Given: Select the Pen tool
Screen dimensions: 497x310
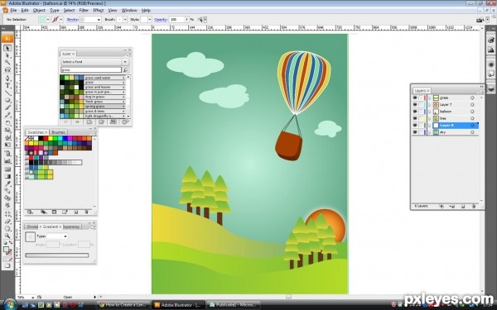Looking at the screenshot, I should [7, 79].
